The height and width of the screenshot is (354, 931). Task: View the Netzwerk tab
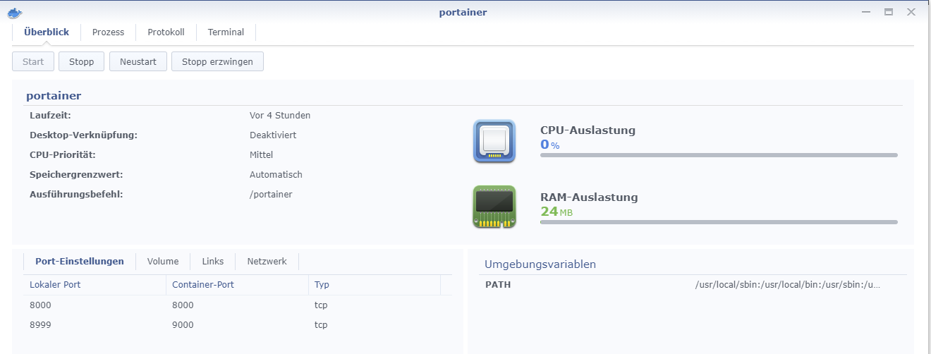[x=267, y=261]
